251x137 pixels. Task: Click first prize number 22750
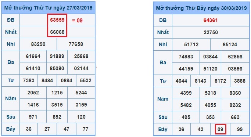click(x=211, y=32)
